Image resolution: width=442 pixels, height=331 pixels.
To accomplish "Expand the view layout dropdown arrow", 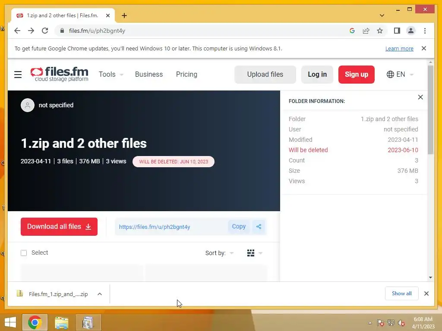I will pyautogui.click(x=260, y=253).
